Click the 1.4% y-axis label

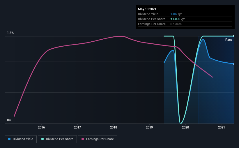click(10, 33)
